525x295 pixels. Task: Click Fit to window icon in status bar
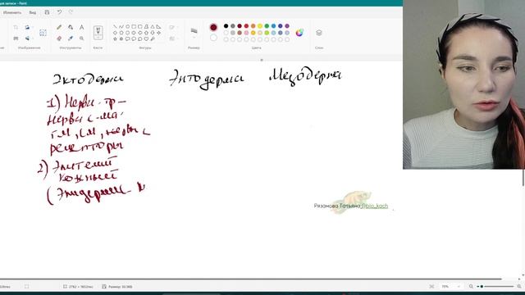[431, 287]
